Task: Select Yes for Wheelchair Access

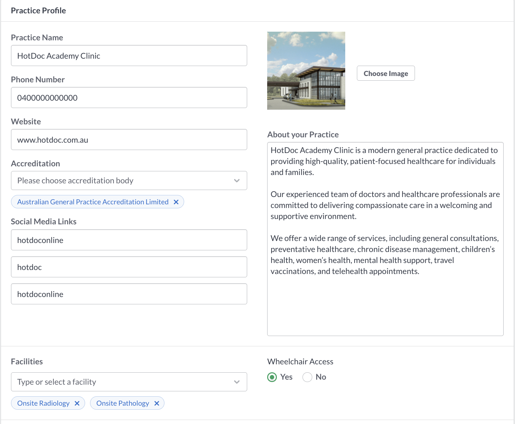Action: tap(272, 377)
